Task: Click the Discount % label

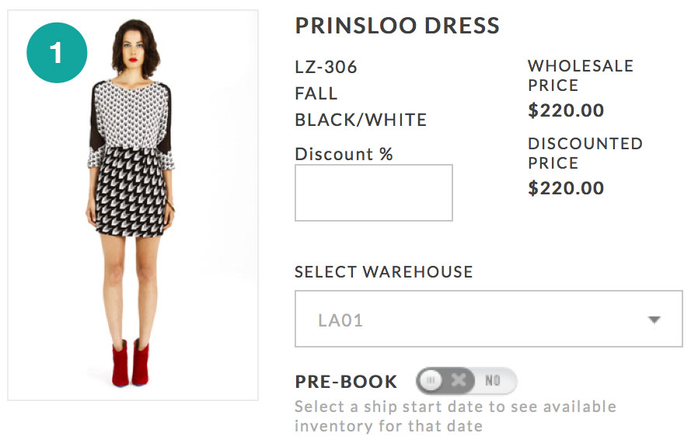Action: [344, 154]
